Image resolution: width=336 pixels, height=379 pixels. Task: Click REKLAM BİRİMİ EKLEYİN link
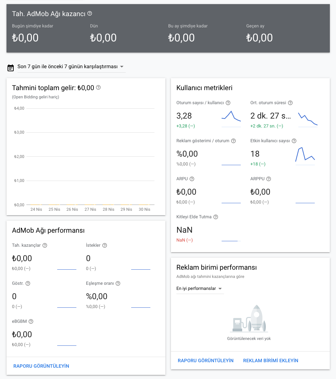click(x=271, y=360)
